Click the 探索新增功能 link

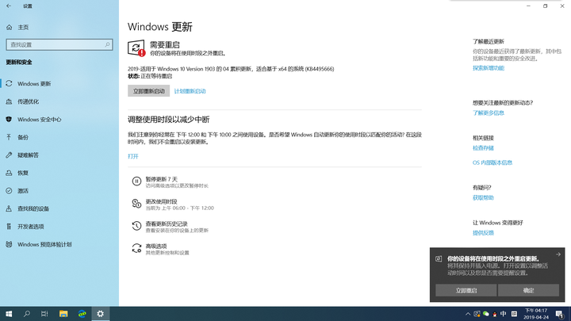coord(489,68)
